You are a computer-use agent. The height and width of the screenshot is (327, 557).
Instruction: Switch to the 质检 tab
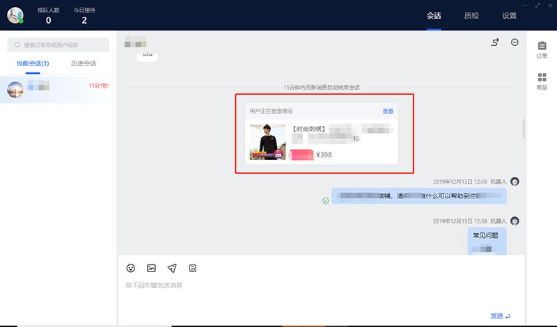coord(471,16)
